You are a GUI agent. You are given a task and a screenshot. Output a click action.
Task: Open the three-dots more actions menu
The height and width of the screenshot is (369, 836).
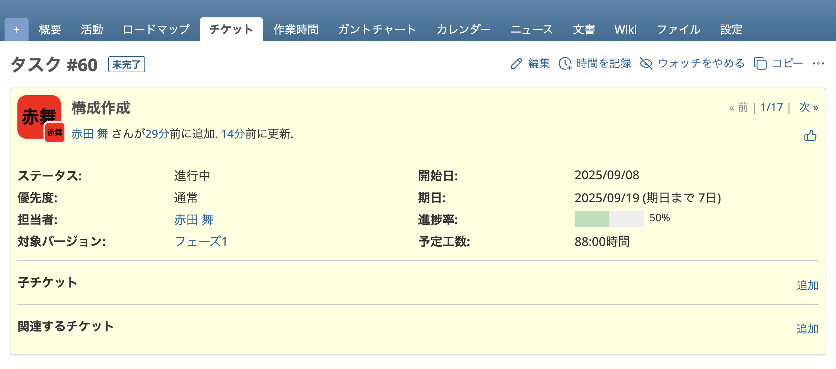818,64
